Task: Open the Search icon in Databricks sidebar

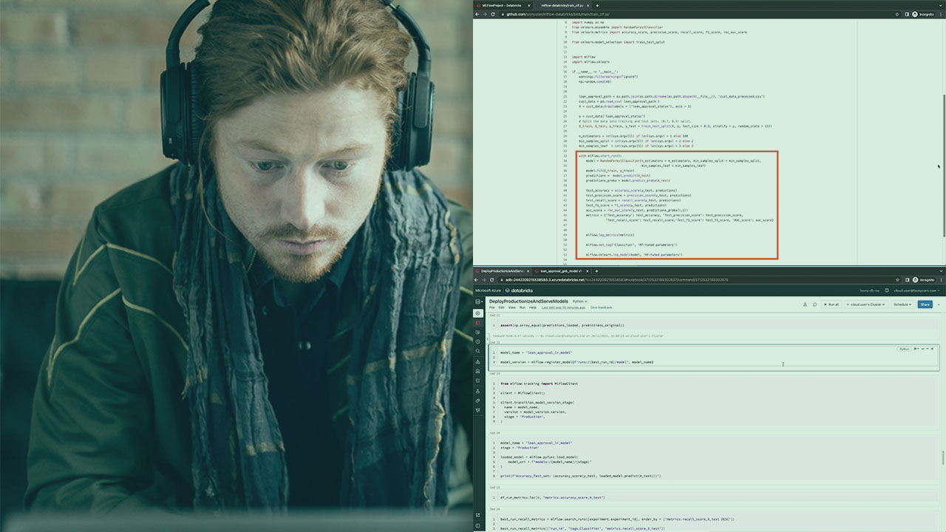Action: point(478,352)
